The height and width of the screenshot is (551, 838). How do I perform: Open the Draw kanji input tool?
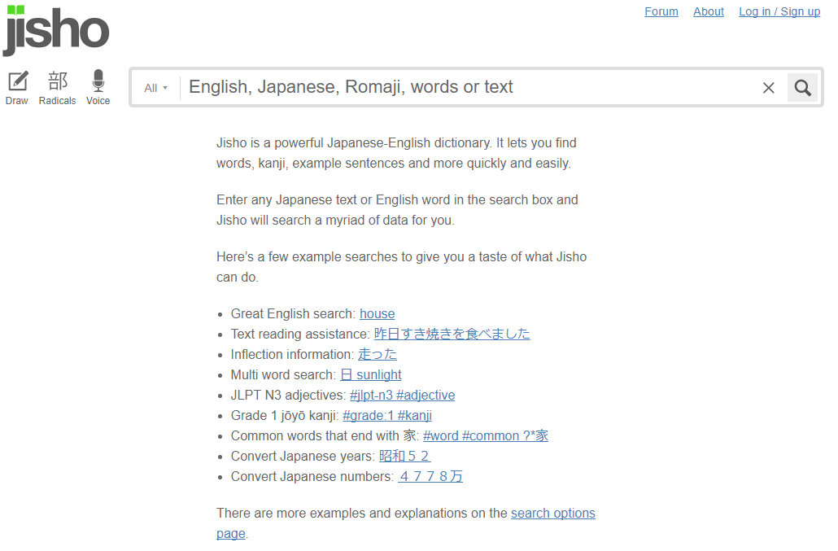(x=17, y=88)
